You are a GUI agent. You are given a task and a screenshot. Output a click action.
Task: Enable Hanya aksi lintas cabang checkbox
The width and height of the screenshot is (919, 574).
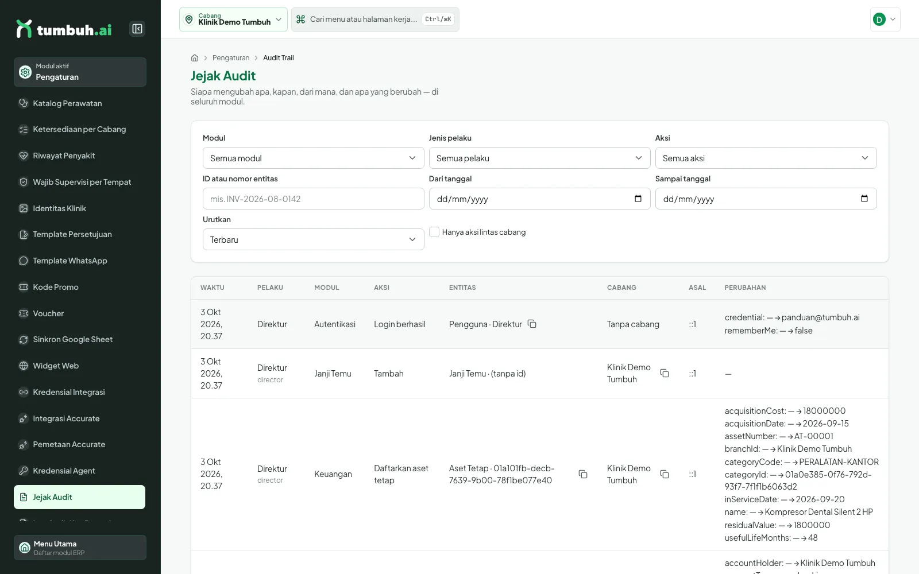434,232
